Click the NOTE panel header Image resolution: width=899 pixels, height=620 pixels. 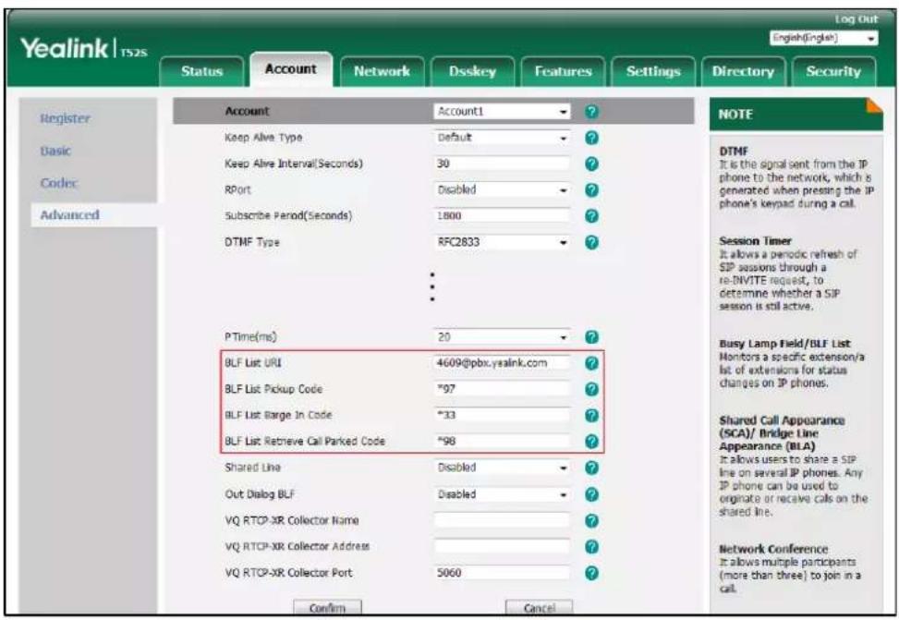[x=796, y=115]
